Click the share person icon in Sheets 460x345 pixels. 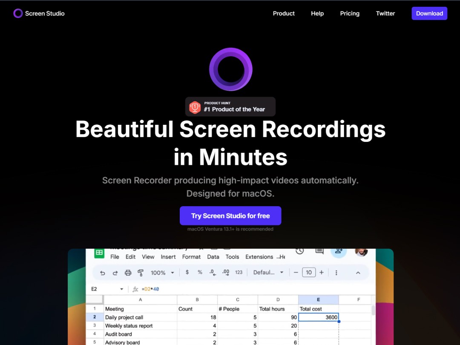pos(339,251)
